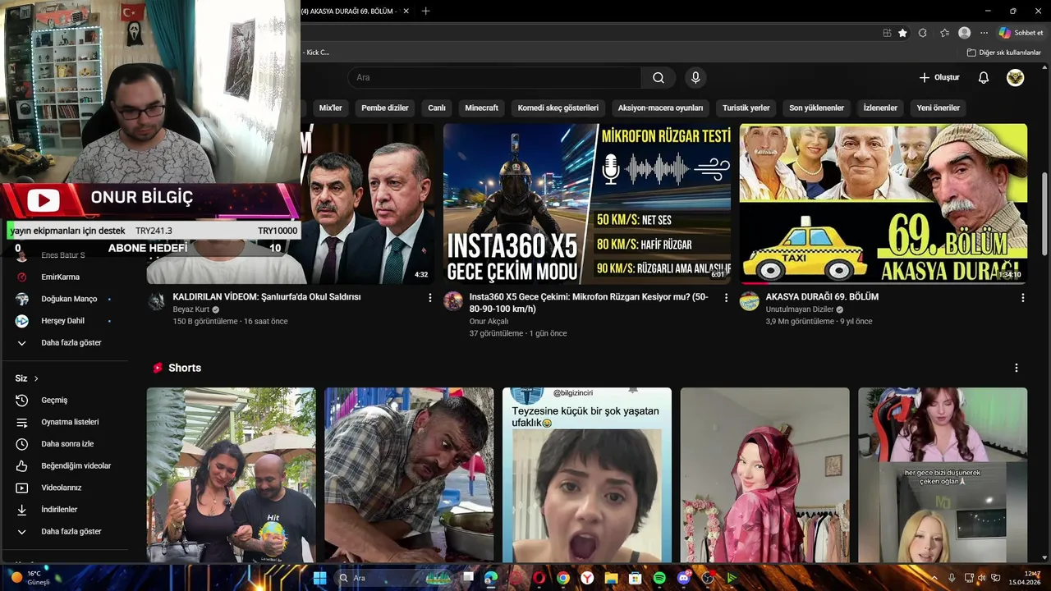
Task: Select the Komedi skeç gösterileri chip
Action: coord(558,108)
